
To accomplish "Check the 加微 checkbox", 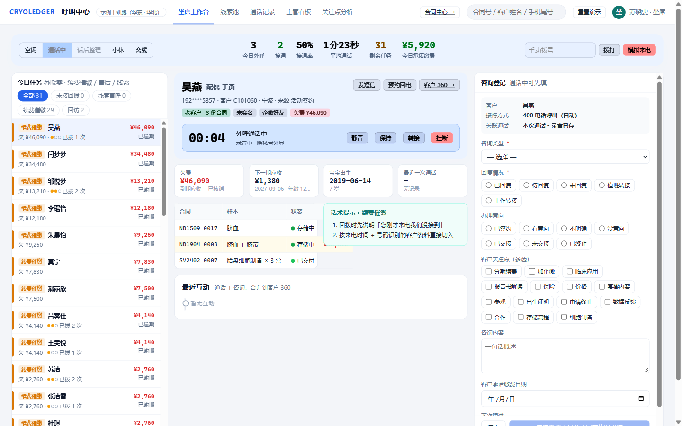I will pyautogui.click(x=532, y=271).
